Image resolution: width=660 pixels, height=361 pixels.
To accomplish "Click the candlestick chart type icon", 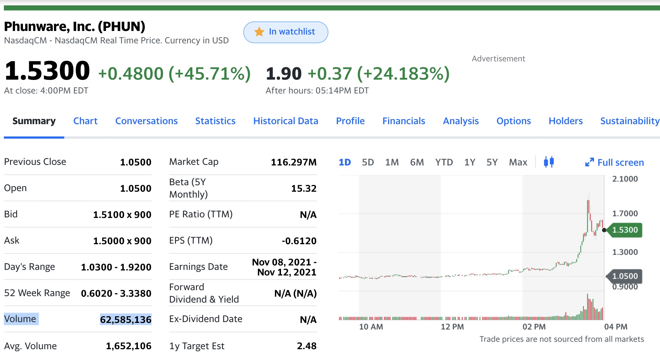I will coord(549,162).
